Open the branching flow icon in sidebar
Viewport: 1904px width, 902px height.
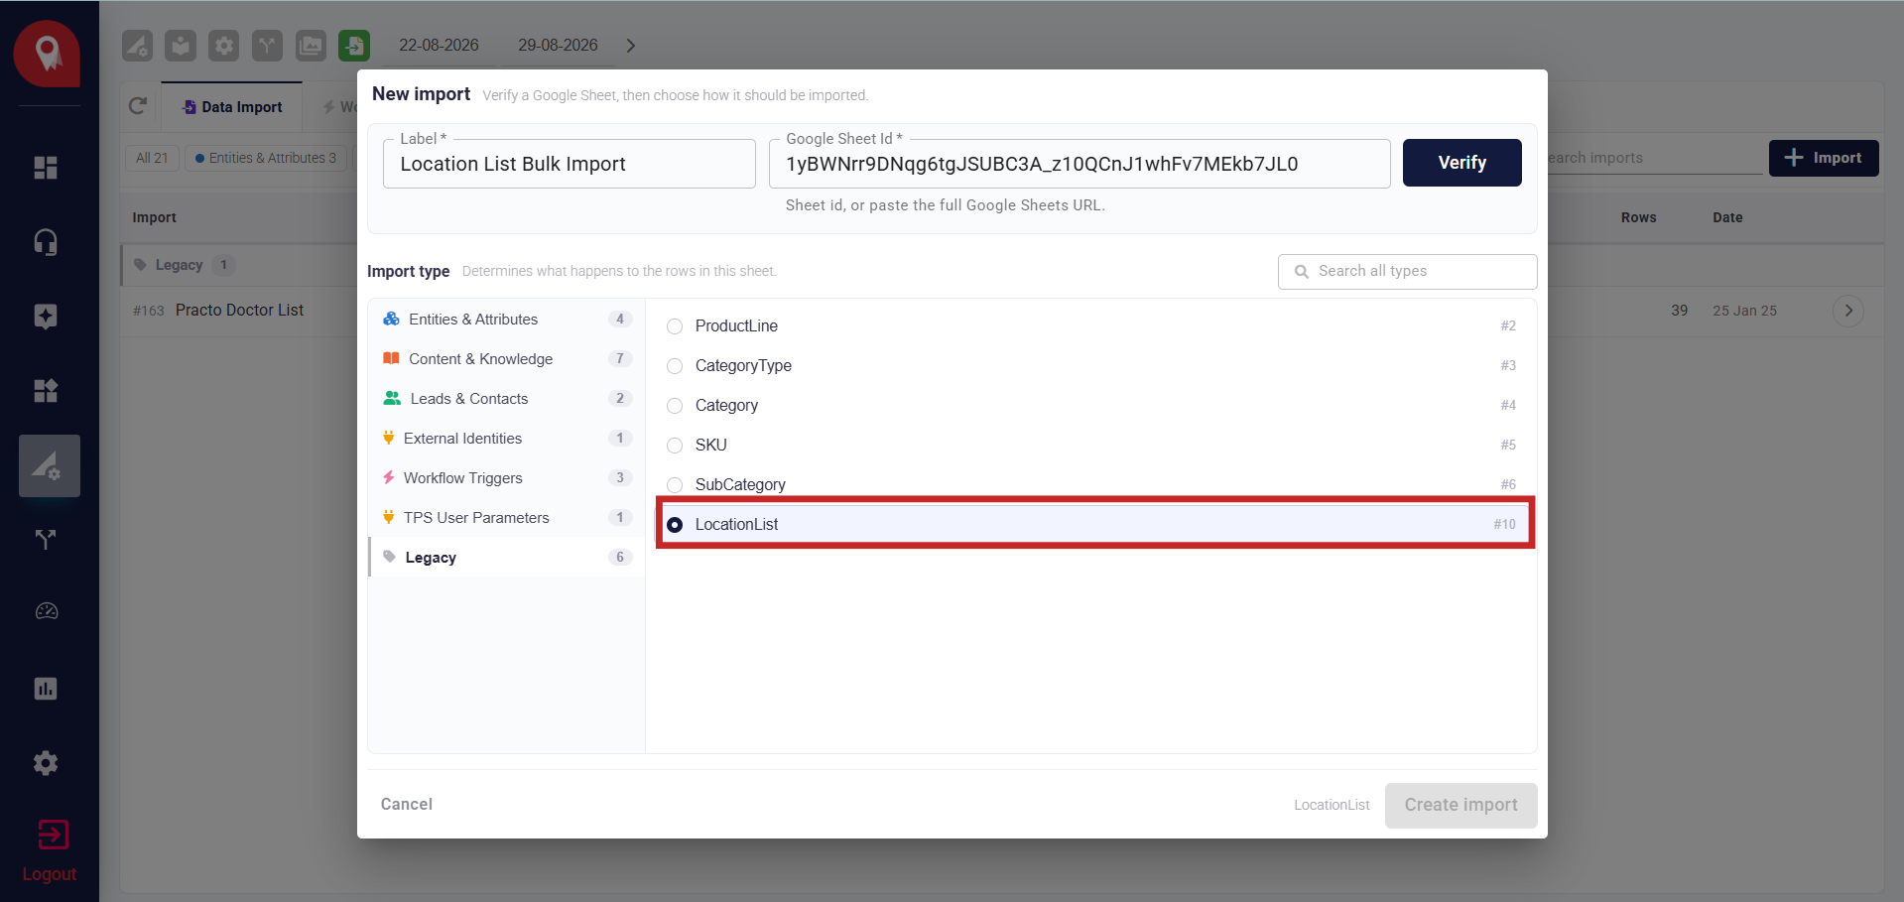click(46, 540)
